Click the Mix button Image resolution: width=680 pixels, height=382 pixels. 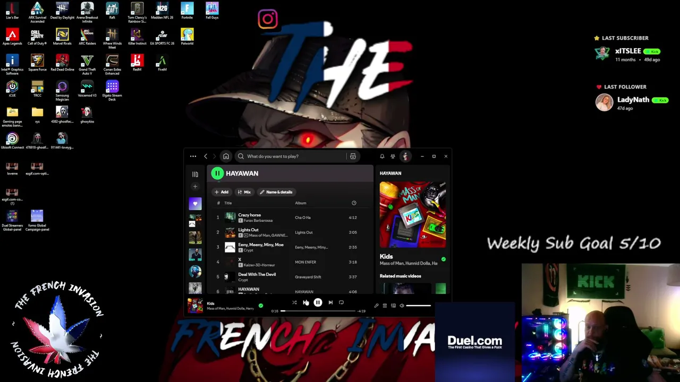tap(244, 192)
